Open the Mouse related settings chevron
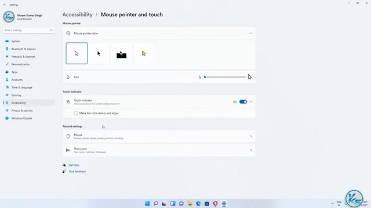Image resolution: width=371 pixels, height=208 pixels. (x=251, y=136)
